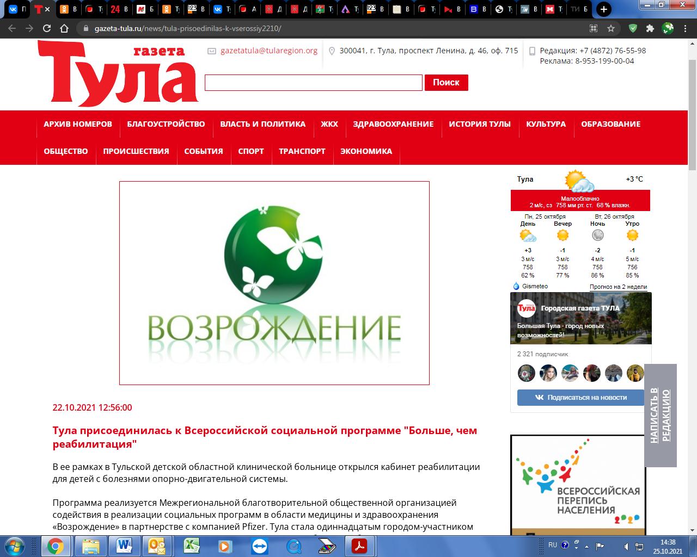Screen dimensions: 697x557
Task: Close the active Tula gazeta tab
Action: (47, 9)
